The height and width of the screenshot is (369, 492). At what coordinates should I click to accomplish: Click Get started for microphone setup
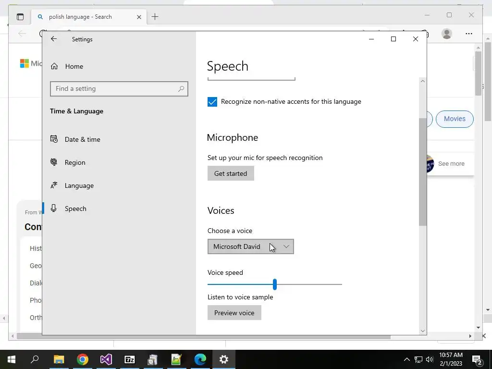[231, 173]
